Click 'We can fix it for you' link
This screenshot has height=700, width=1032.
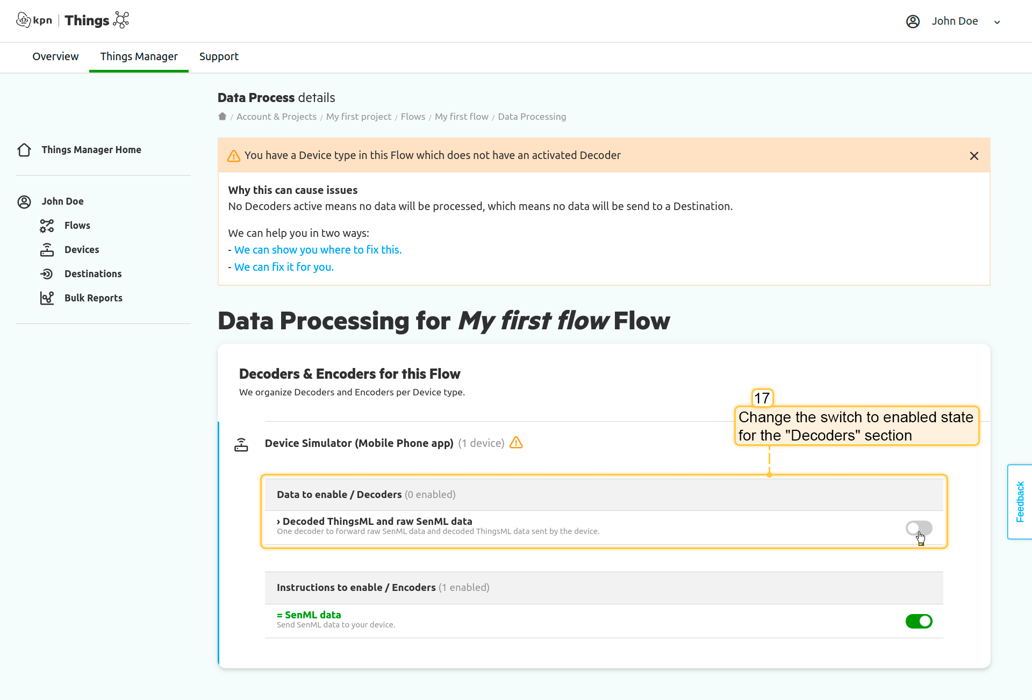point(284,267)
